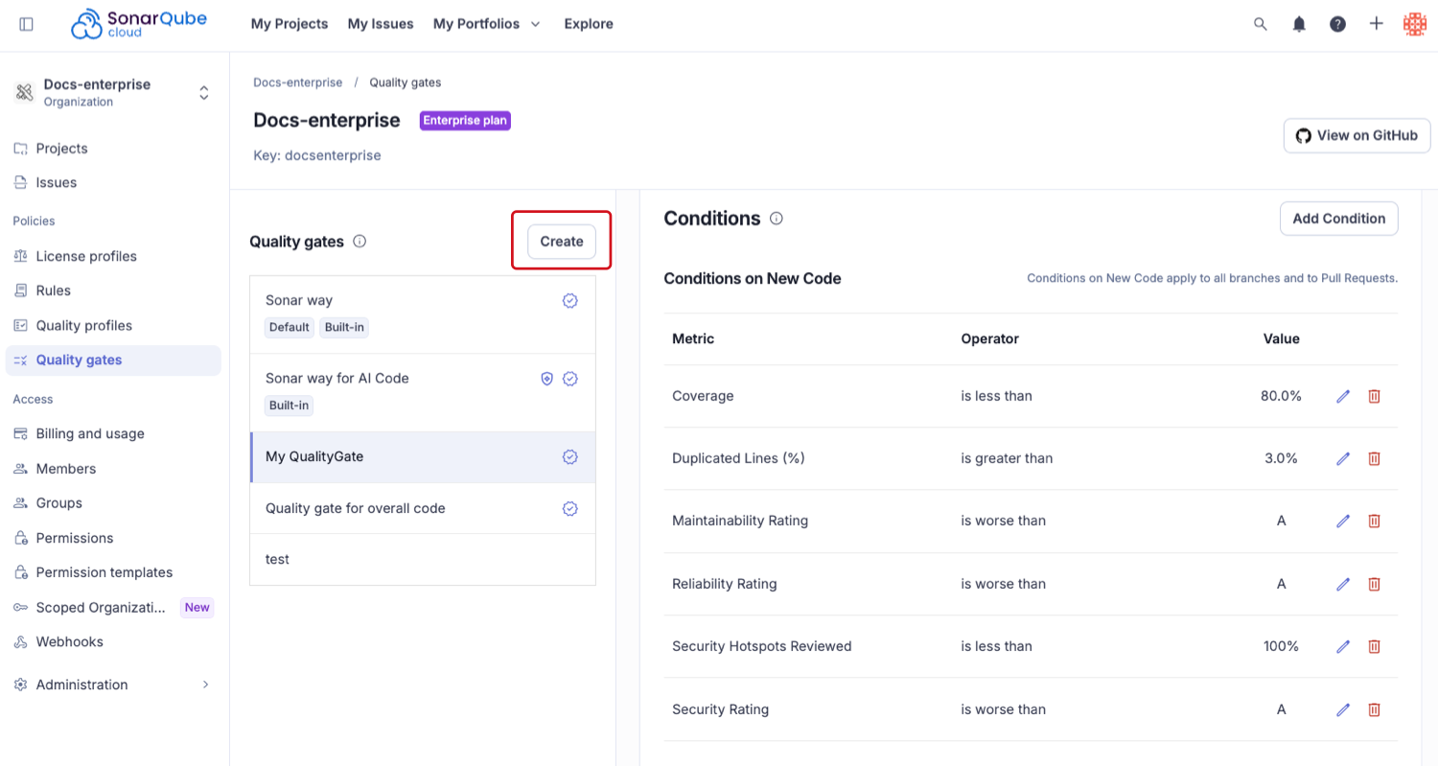Open the Explore menu item
Image resolution: width=1438 pixels, height=766 pixels.
click(589, 24)
